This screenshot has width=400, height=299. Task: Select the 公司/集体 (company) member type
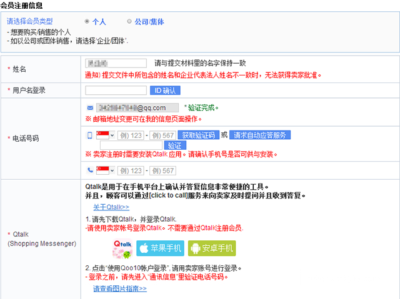point(129,21)
